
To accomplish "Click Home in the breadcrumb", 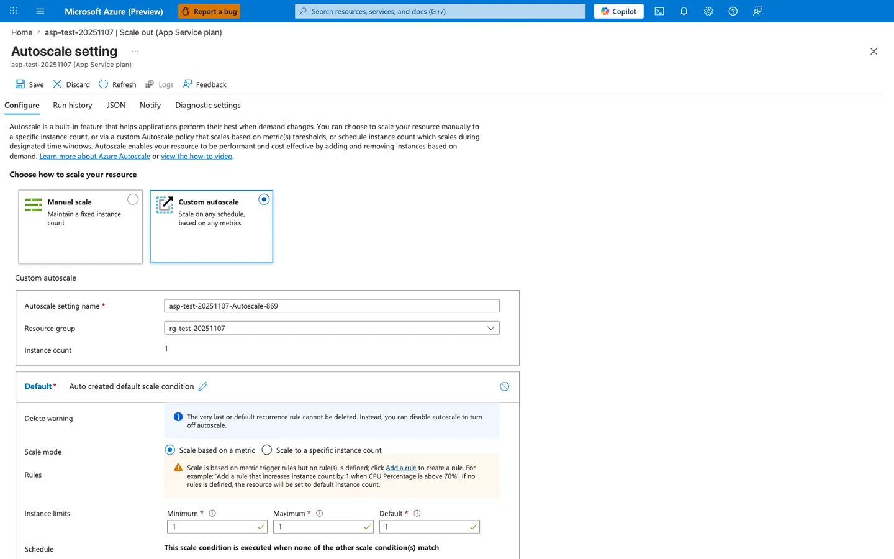I will click(x=22, y=32).
